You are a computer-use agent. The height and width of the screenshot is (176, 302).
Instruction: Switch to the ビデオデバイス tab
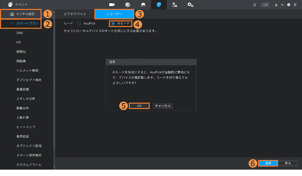tap(75, 14)
